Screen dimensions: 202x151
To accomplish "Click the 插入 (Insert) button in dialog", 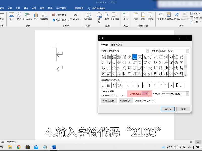I will (168, 109).
